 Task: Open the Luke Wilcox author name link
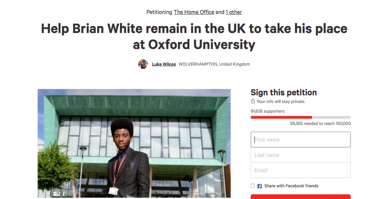164,64
